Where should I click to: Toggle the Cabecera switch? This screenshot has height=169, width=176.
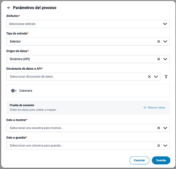pos(14,91)
